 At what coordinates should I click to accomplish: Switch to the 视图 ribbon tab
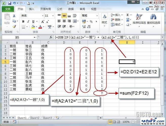(94, 9)
